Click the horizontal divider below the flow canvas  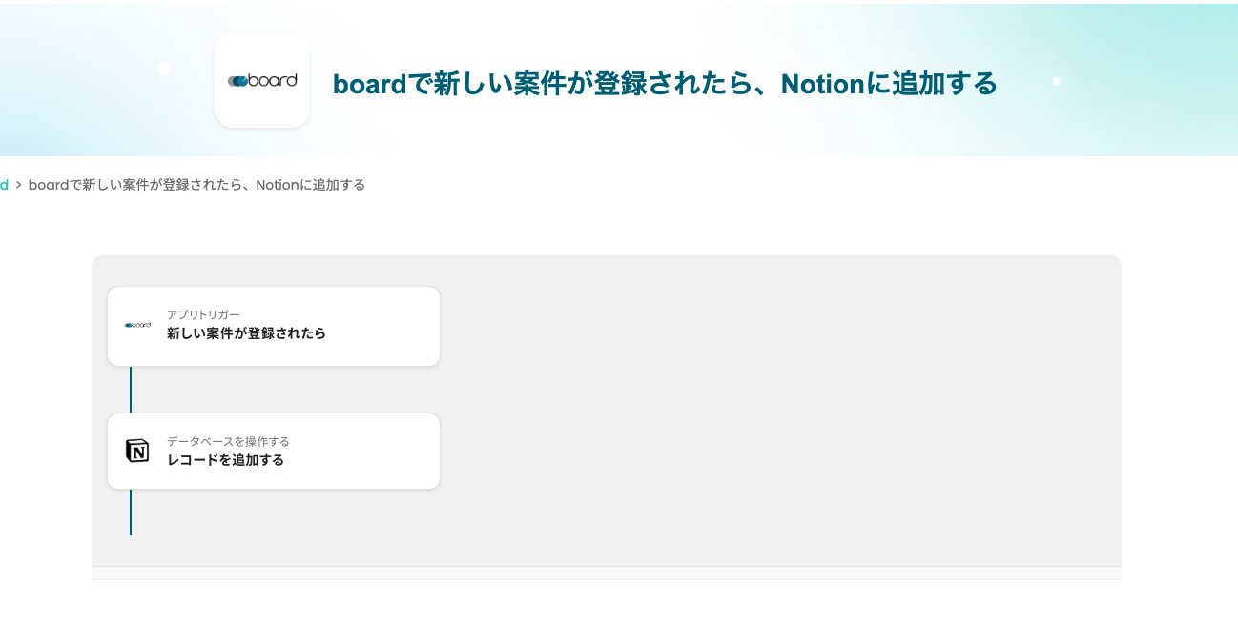pyautogui.click(x=607, y=579)
